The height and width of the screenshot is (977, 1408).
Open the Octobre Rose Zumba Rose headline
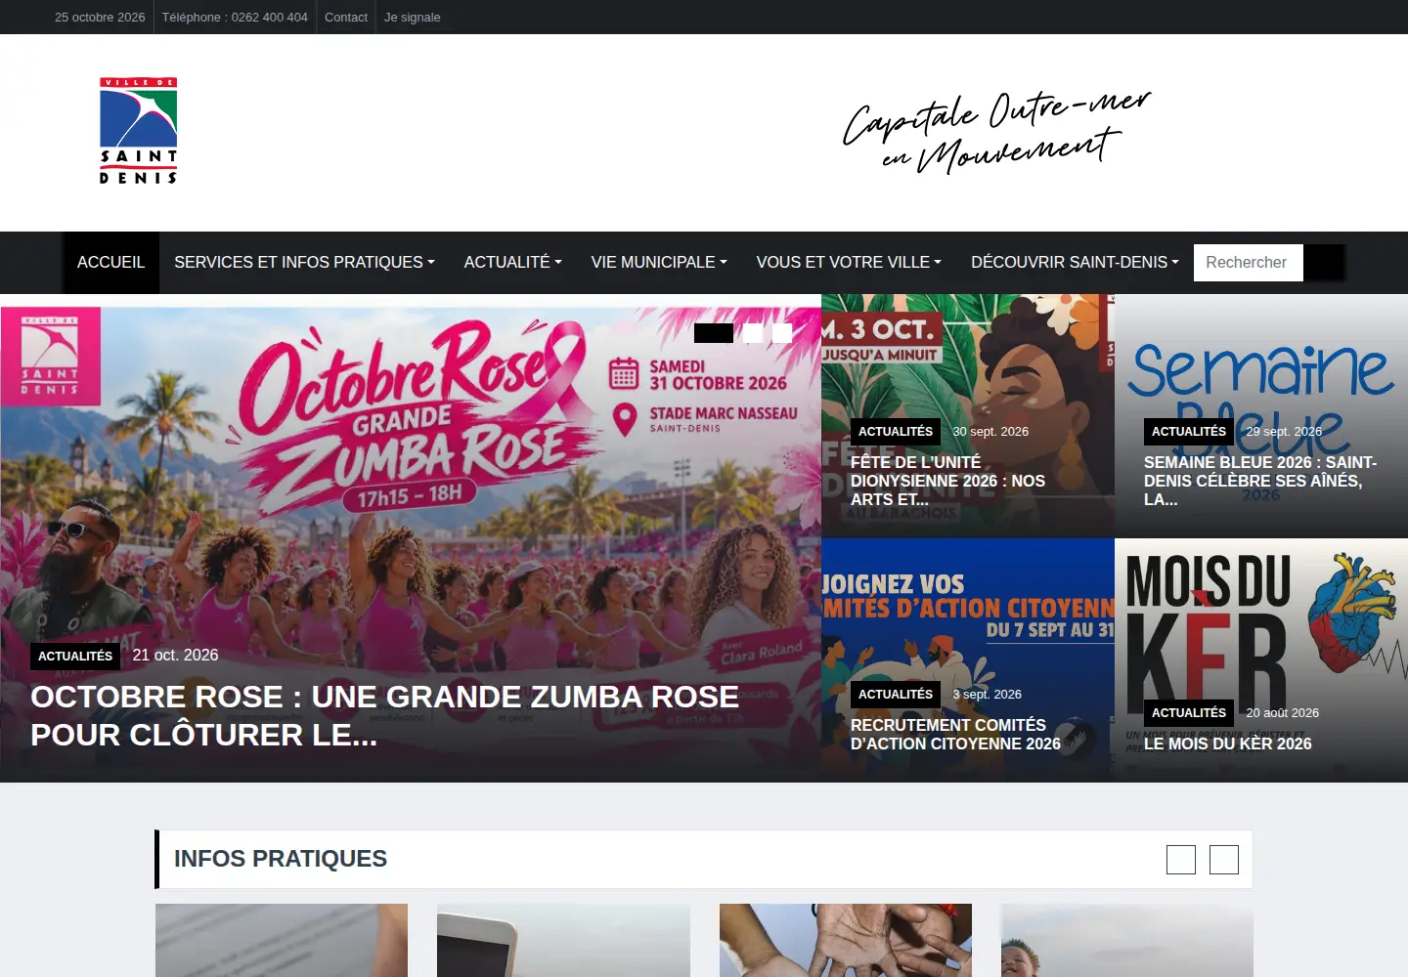click(x=384, y=716)
